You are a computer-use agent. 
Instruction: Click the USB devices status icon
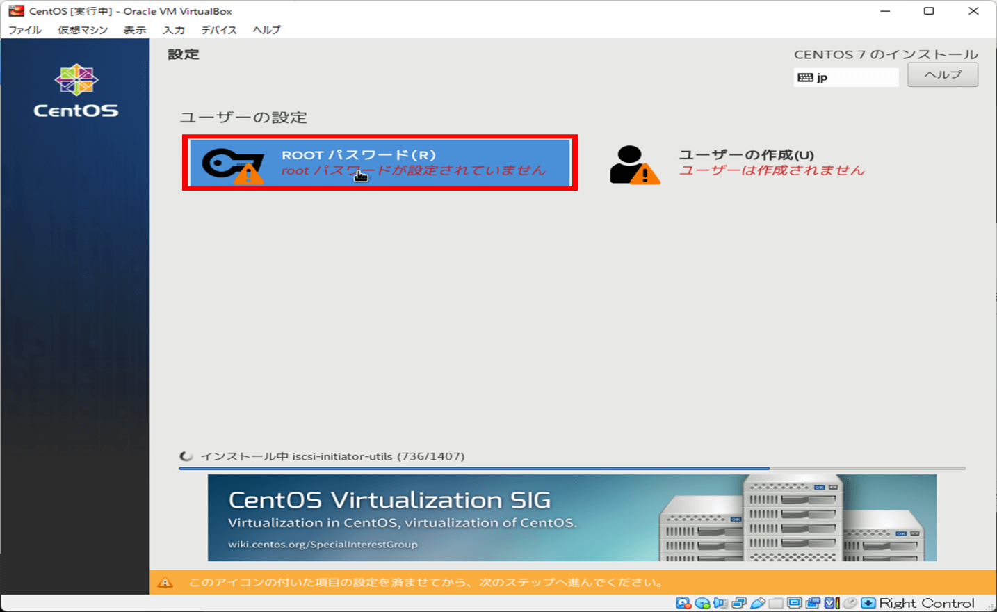coord(758,604)
